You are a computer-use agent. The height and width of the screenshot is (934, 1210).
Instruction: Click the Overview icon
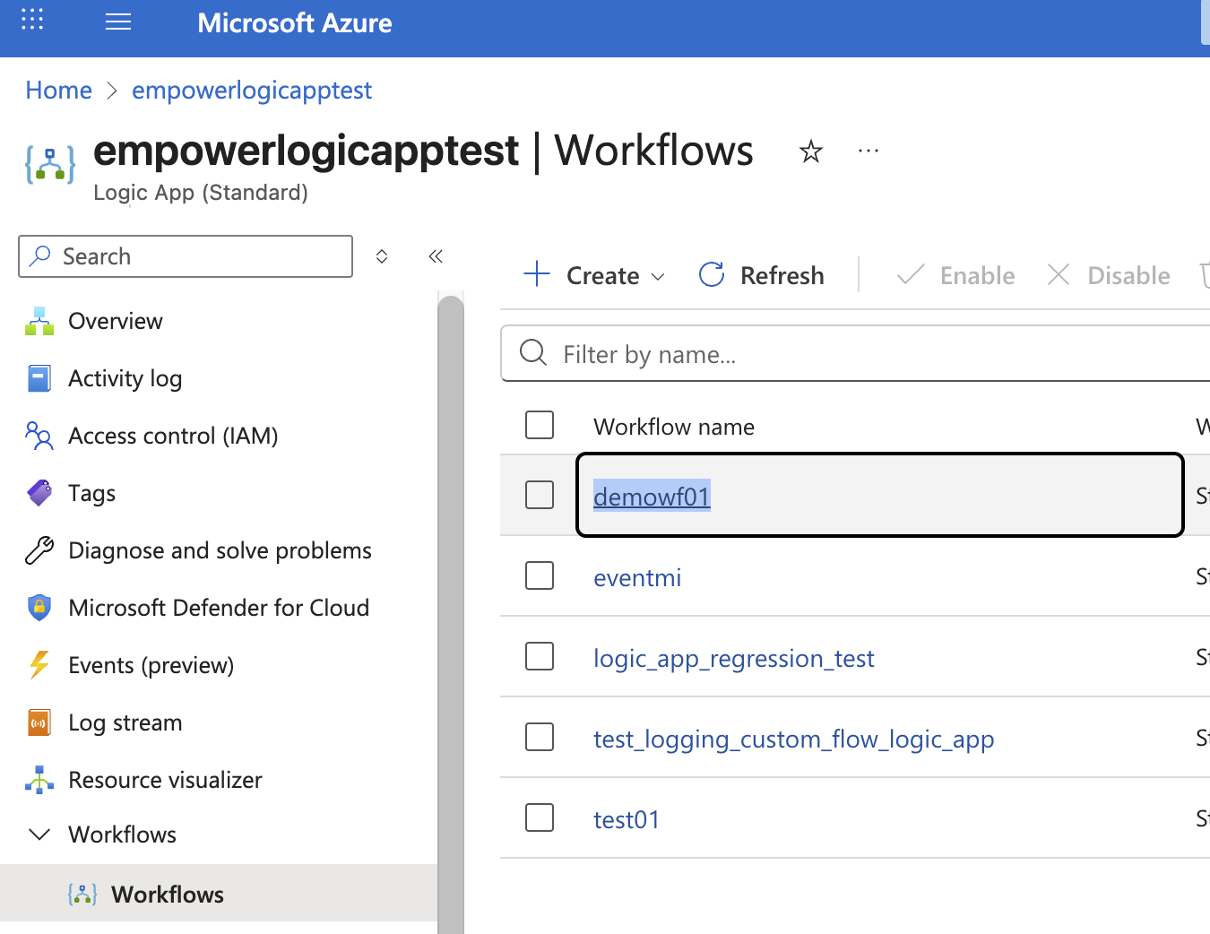coord(39,321)
